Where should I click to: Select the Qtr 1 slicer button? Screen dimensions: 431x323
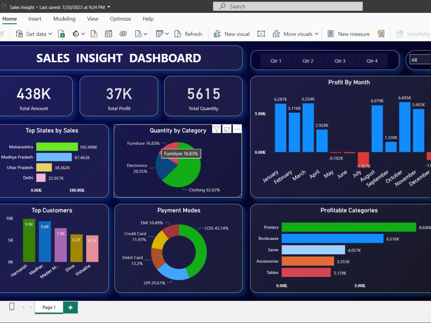tap(276, 61)
